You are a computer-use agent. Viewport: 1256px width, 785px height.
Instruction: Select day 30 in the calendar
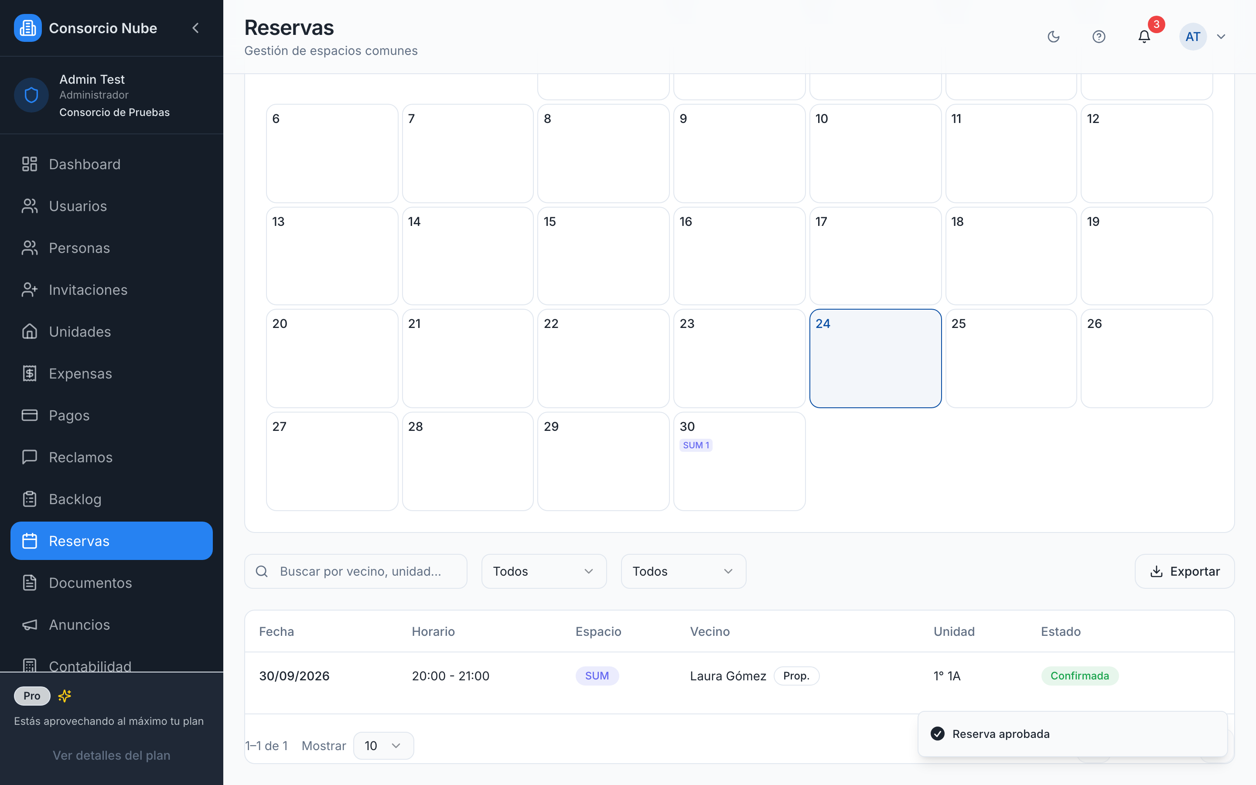[739, 461]
